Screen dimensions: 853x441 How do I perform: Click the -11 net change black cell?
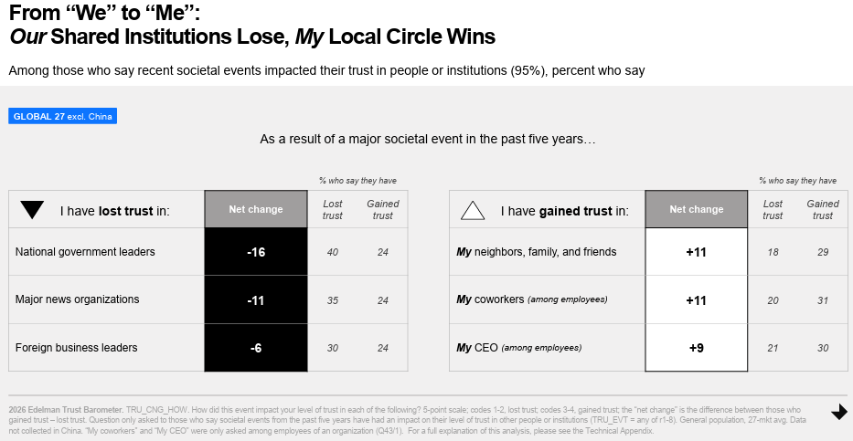click(x=256, y=299)
